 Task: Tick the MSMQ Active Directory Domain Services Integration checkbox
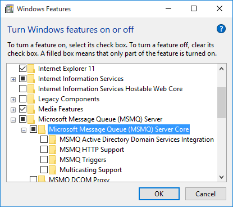point(44,139)
